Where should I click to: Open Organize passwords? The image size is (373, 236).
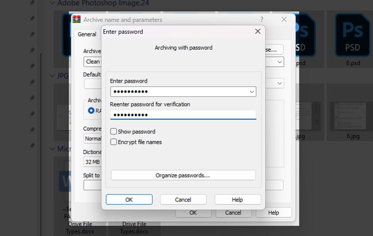pyautogui.click(x=183, y=175)
